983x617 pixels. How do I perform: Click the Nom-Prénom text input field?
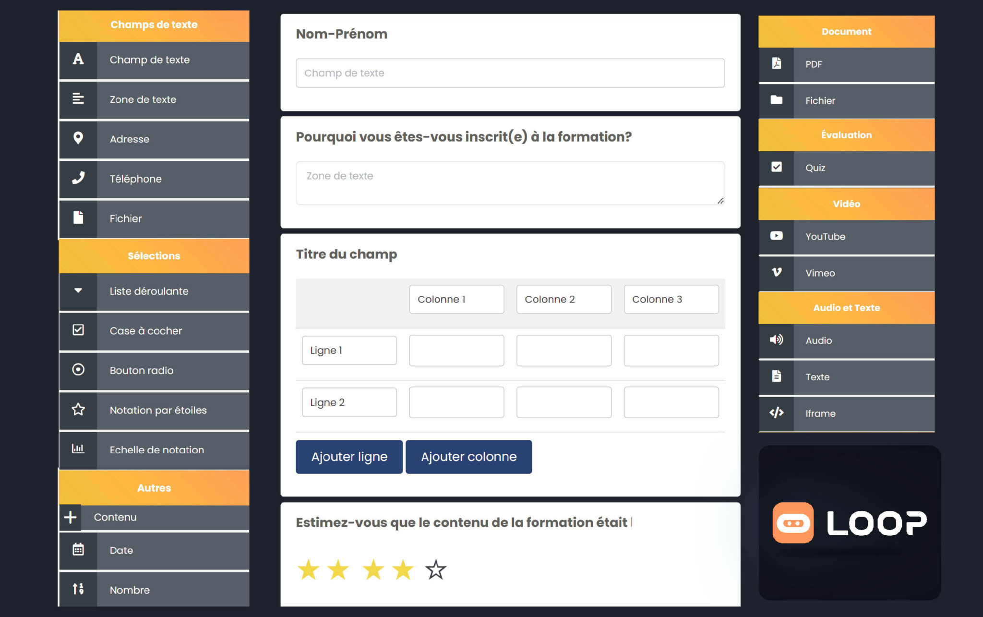510,73
